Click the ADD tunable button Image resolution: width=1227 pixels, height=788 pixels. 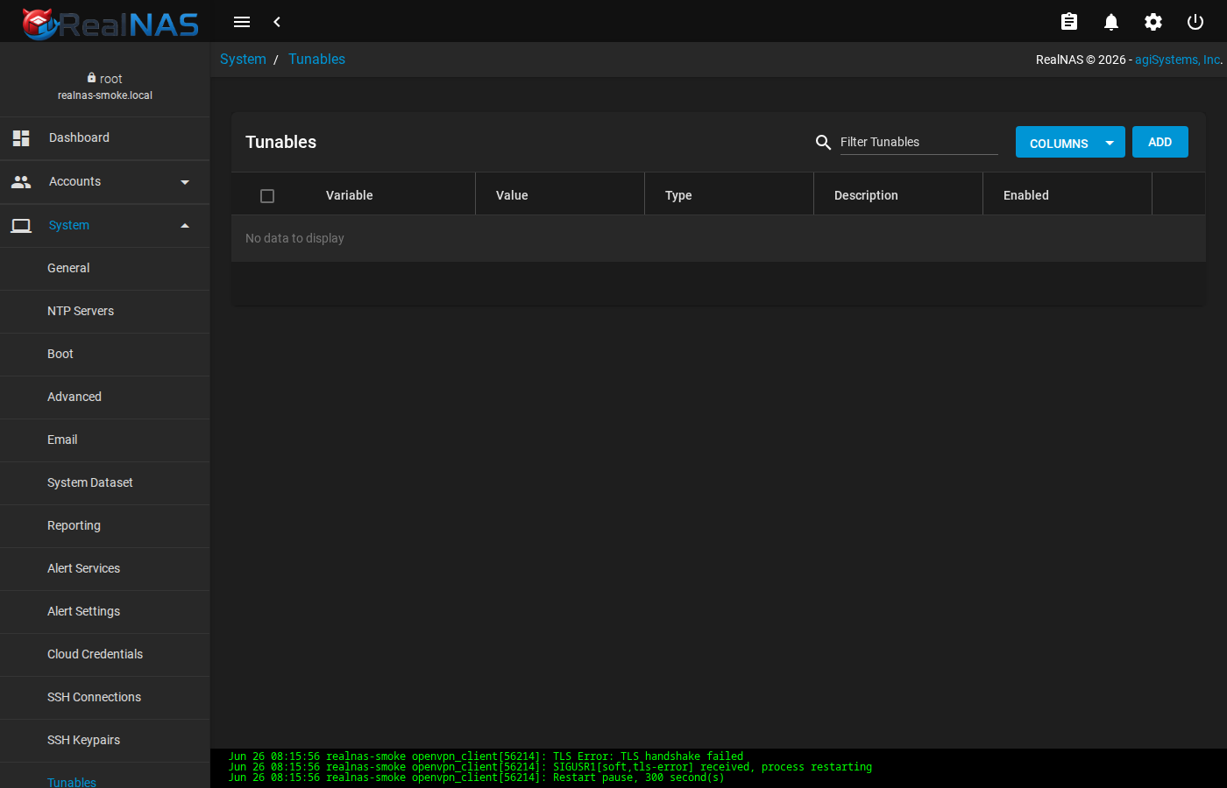[1160, 142]
